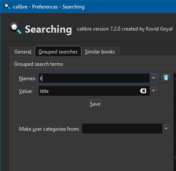Select the Grouped searches tab
The width and height of the screenshot is (176, 171).
(x=58, y=51)
